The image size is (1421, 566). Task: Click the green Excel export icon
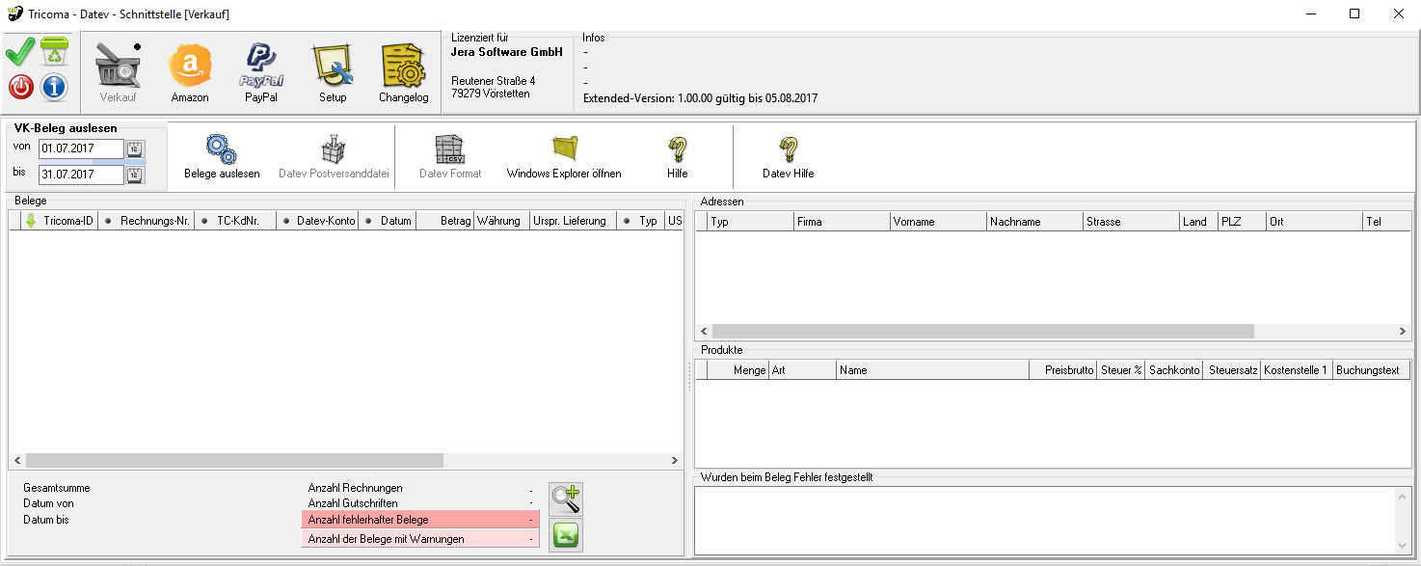[566, 534]
